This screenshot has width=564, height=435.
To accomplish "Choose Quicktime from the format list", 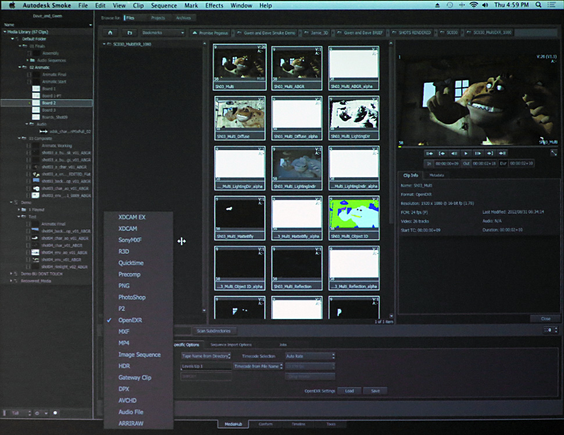I will [131, 263].
